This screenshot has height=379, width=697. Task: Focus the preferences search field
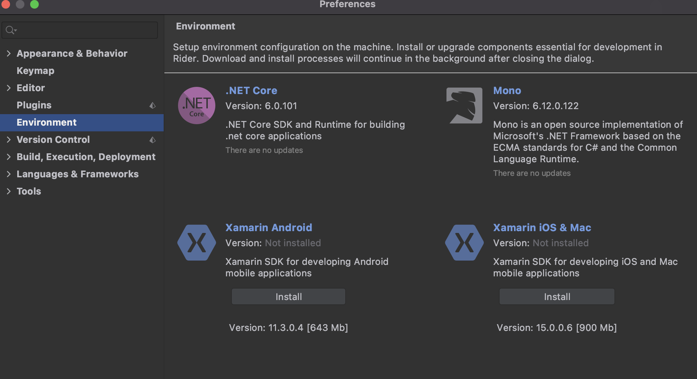[80, 30]
